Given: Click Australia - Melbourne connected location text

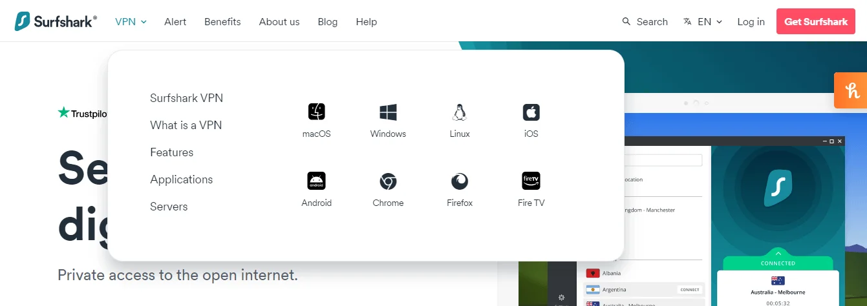Looking at the screenshot, I should 778,292.
